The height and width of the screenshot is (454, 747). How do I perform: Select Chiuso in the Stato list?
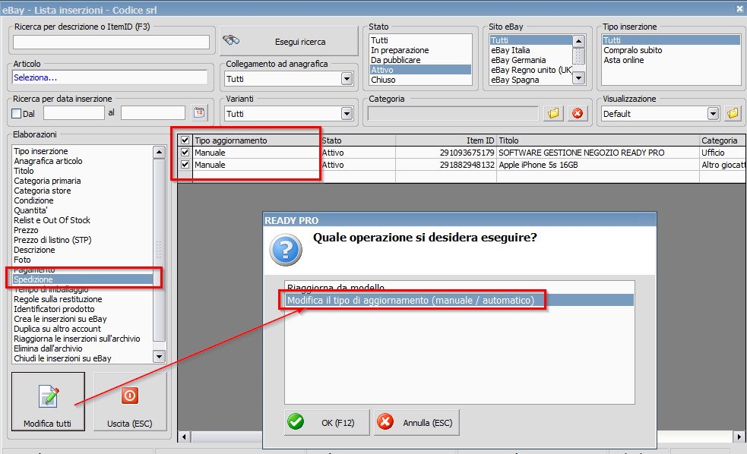420,80
